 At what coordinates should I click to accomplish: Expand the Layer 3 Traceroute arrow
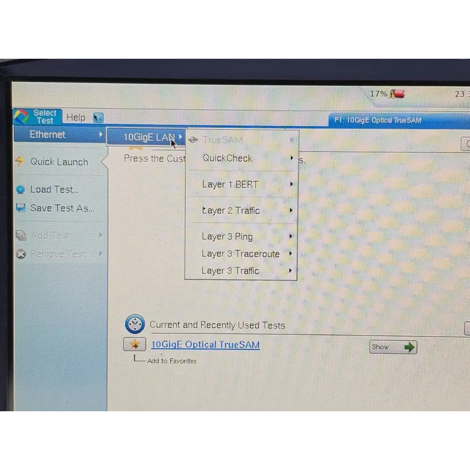click(290, 253)
